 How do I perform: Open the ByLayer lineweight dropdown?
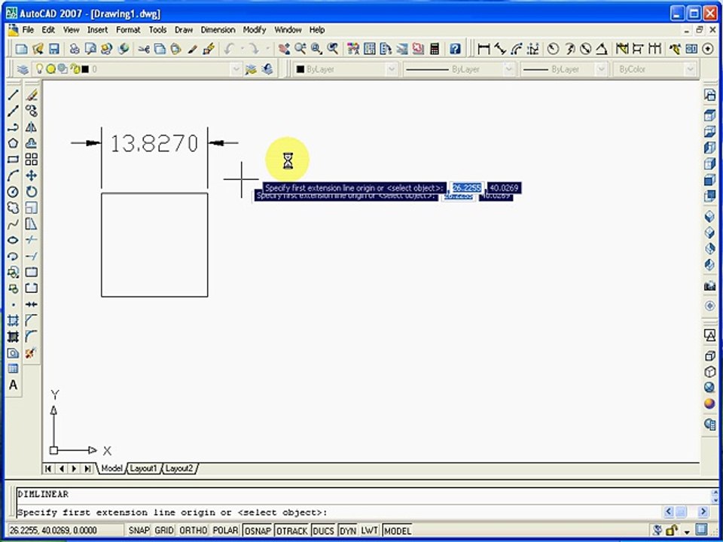[601, 69]
